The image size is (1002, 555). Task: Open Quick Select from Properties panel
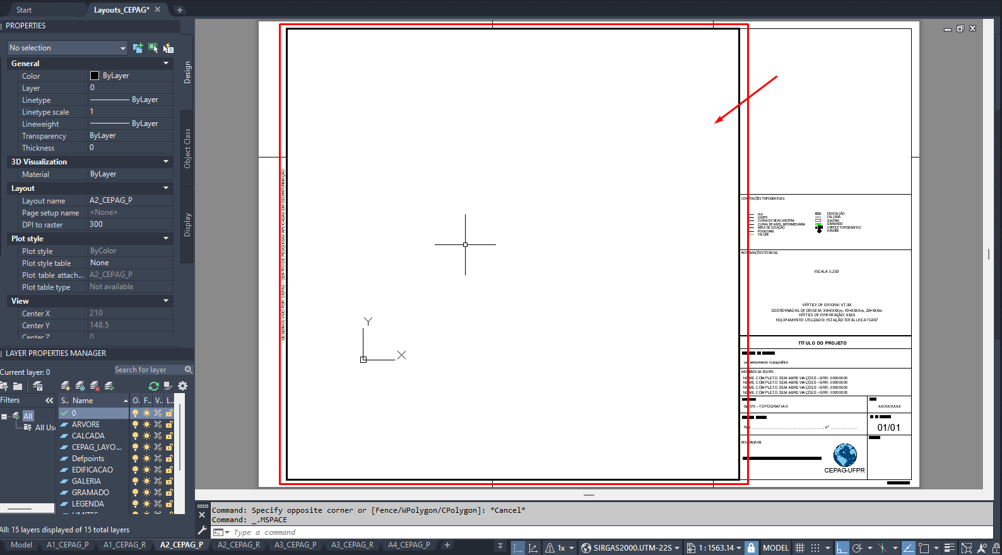coord(168,48)
